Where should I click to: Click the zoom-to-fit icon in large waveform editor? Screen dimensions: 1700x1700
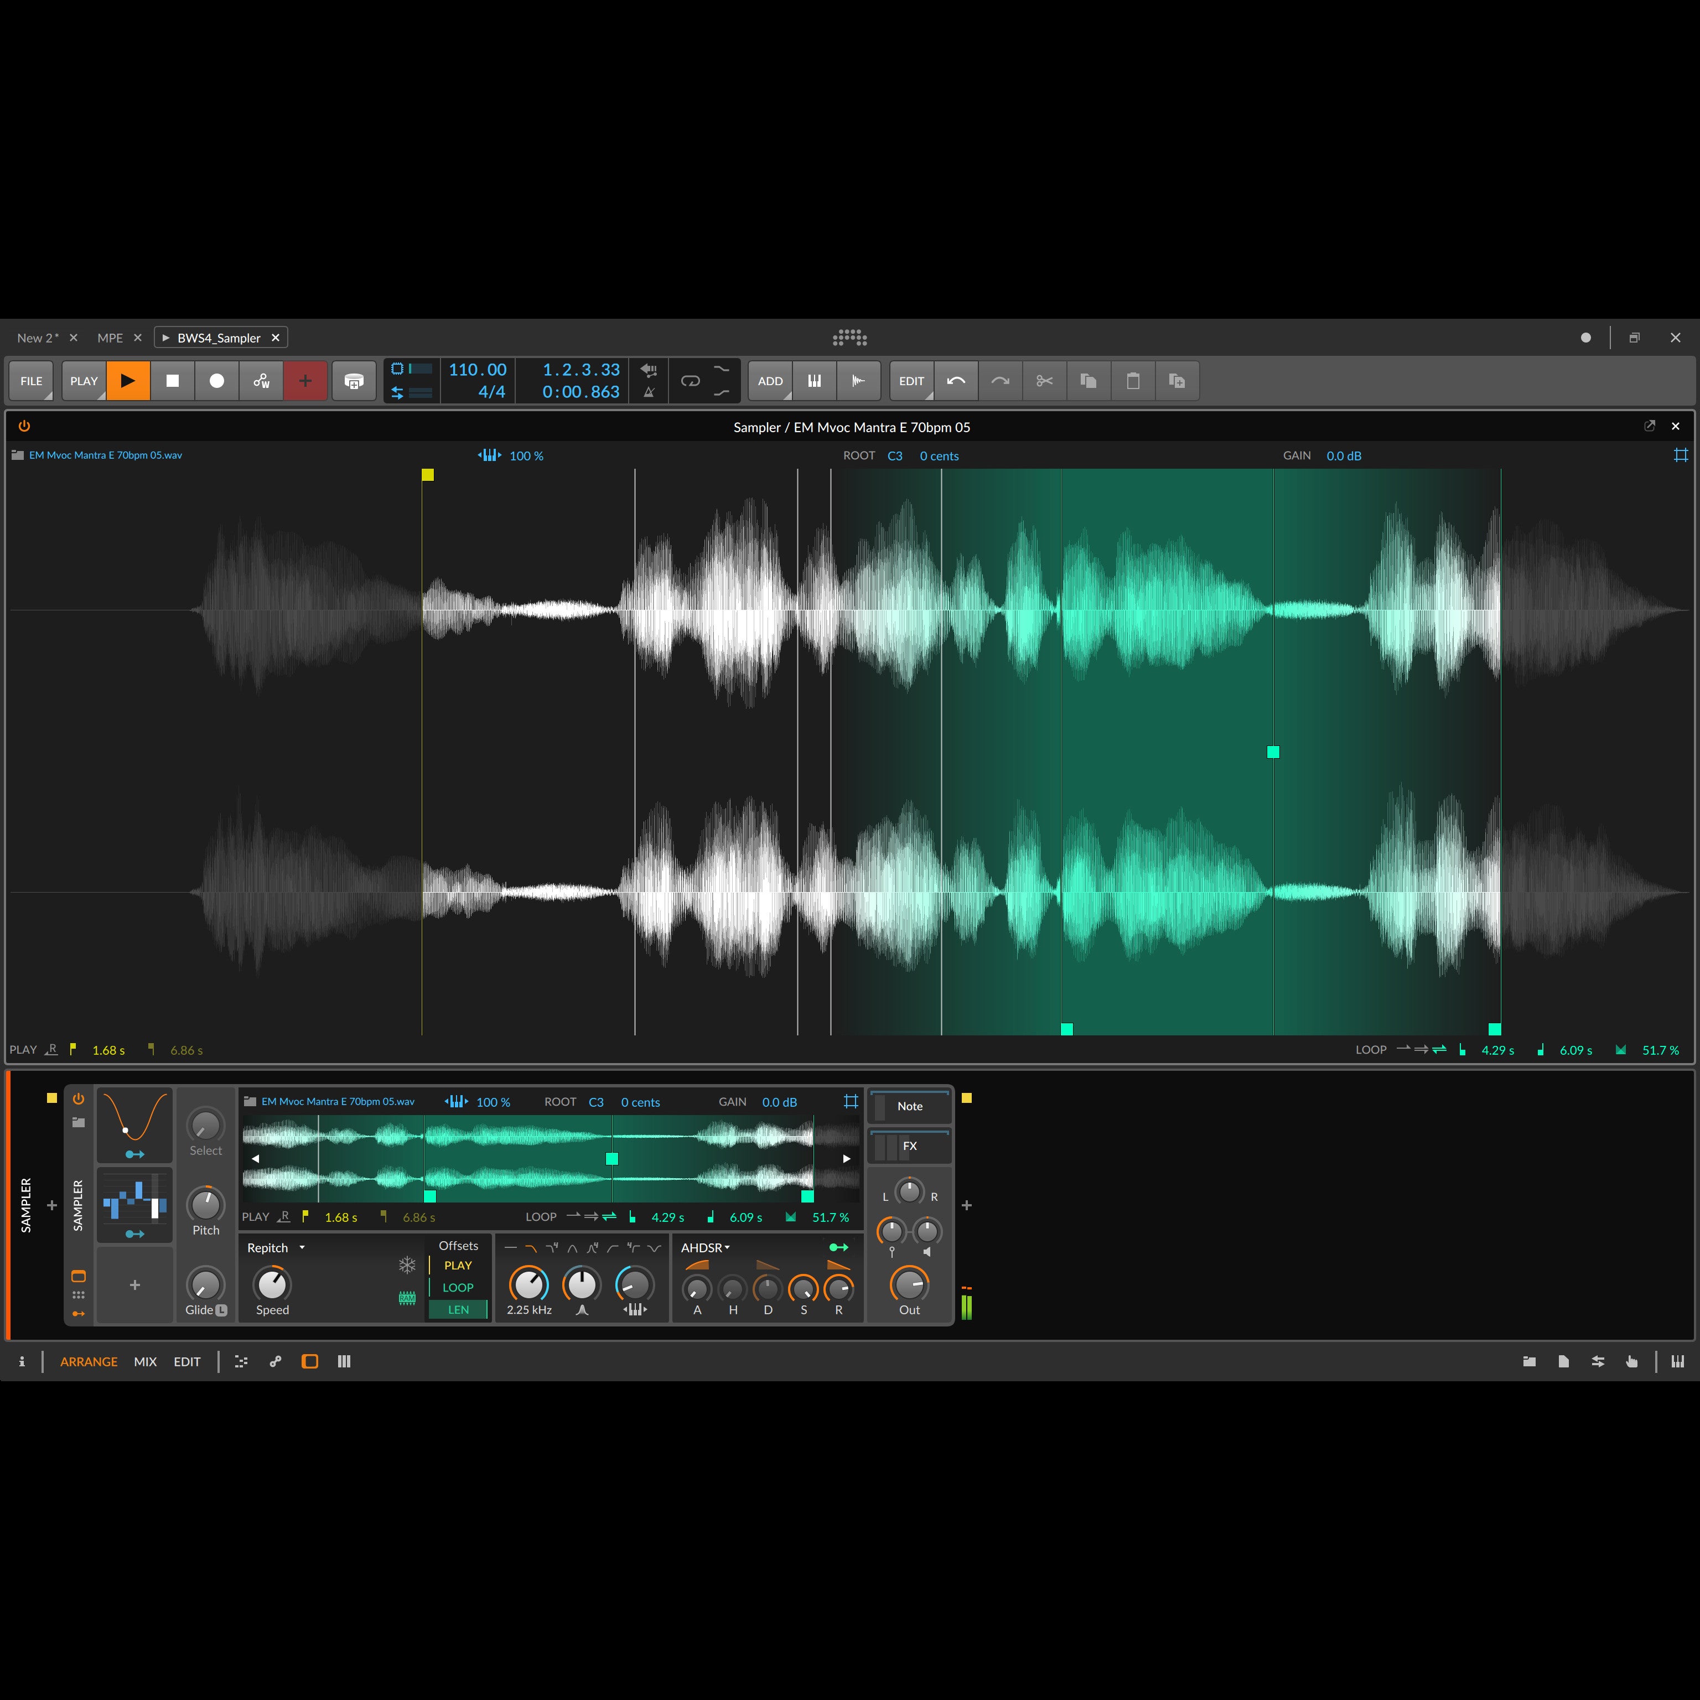[x=1681, y=455]
